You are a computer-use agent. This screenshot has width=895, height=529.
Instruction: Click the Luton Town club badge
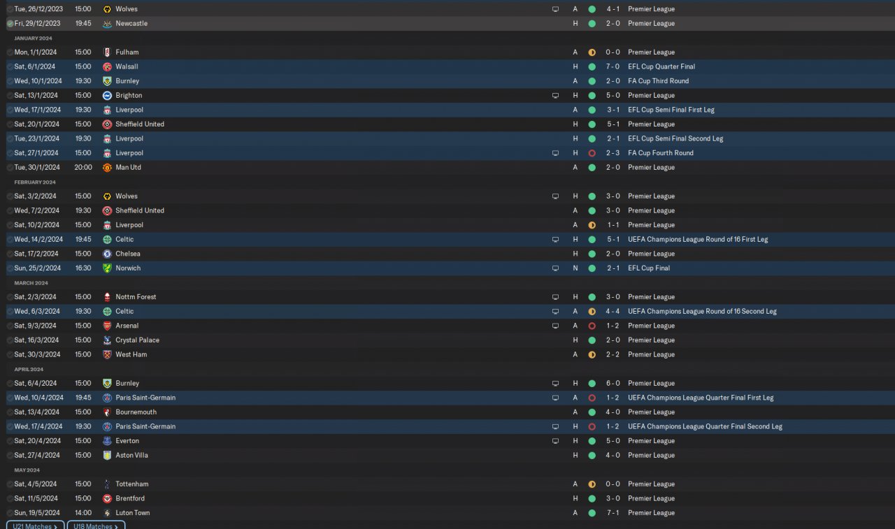pyautogui.click(x=107, y=513)
